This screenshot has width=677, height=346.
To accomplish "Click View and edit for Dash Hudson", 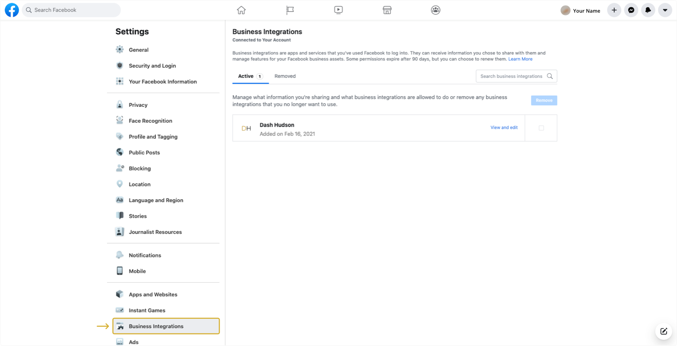I will (504, 128).
